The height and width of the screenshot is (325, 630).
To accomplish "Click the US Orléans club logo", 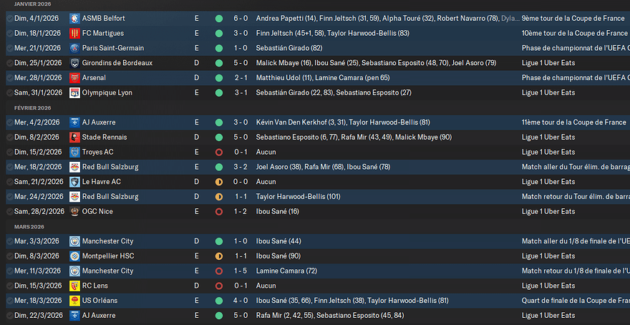I will 74,301.
